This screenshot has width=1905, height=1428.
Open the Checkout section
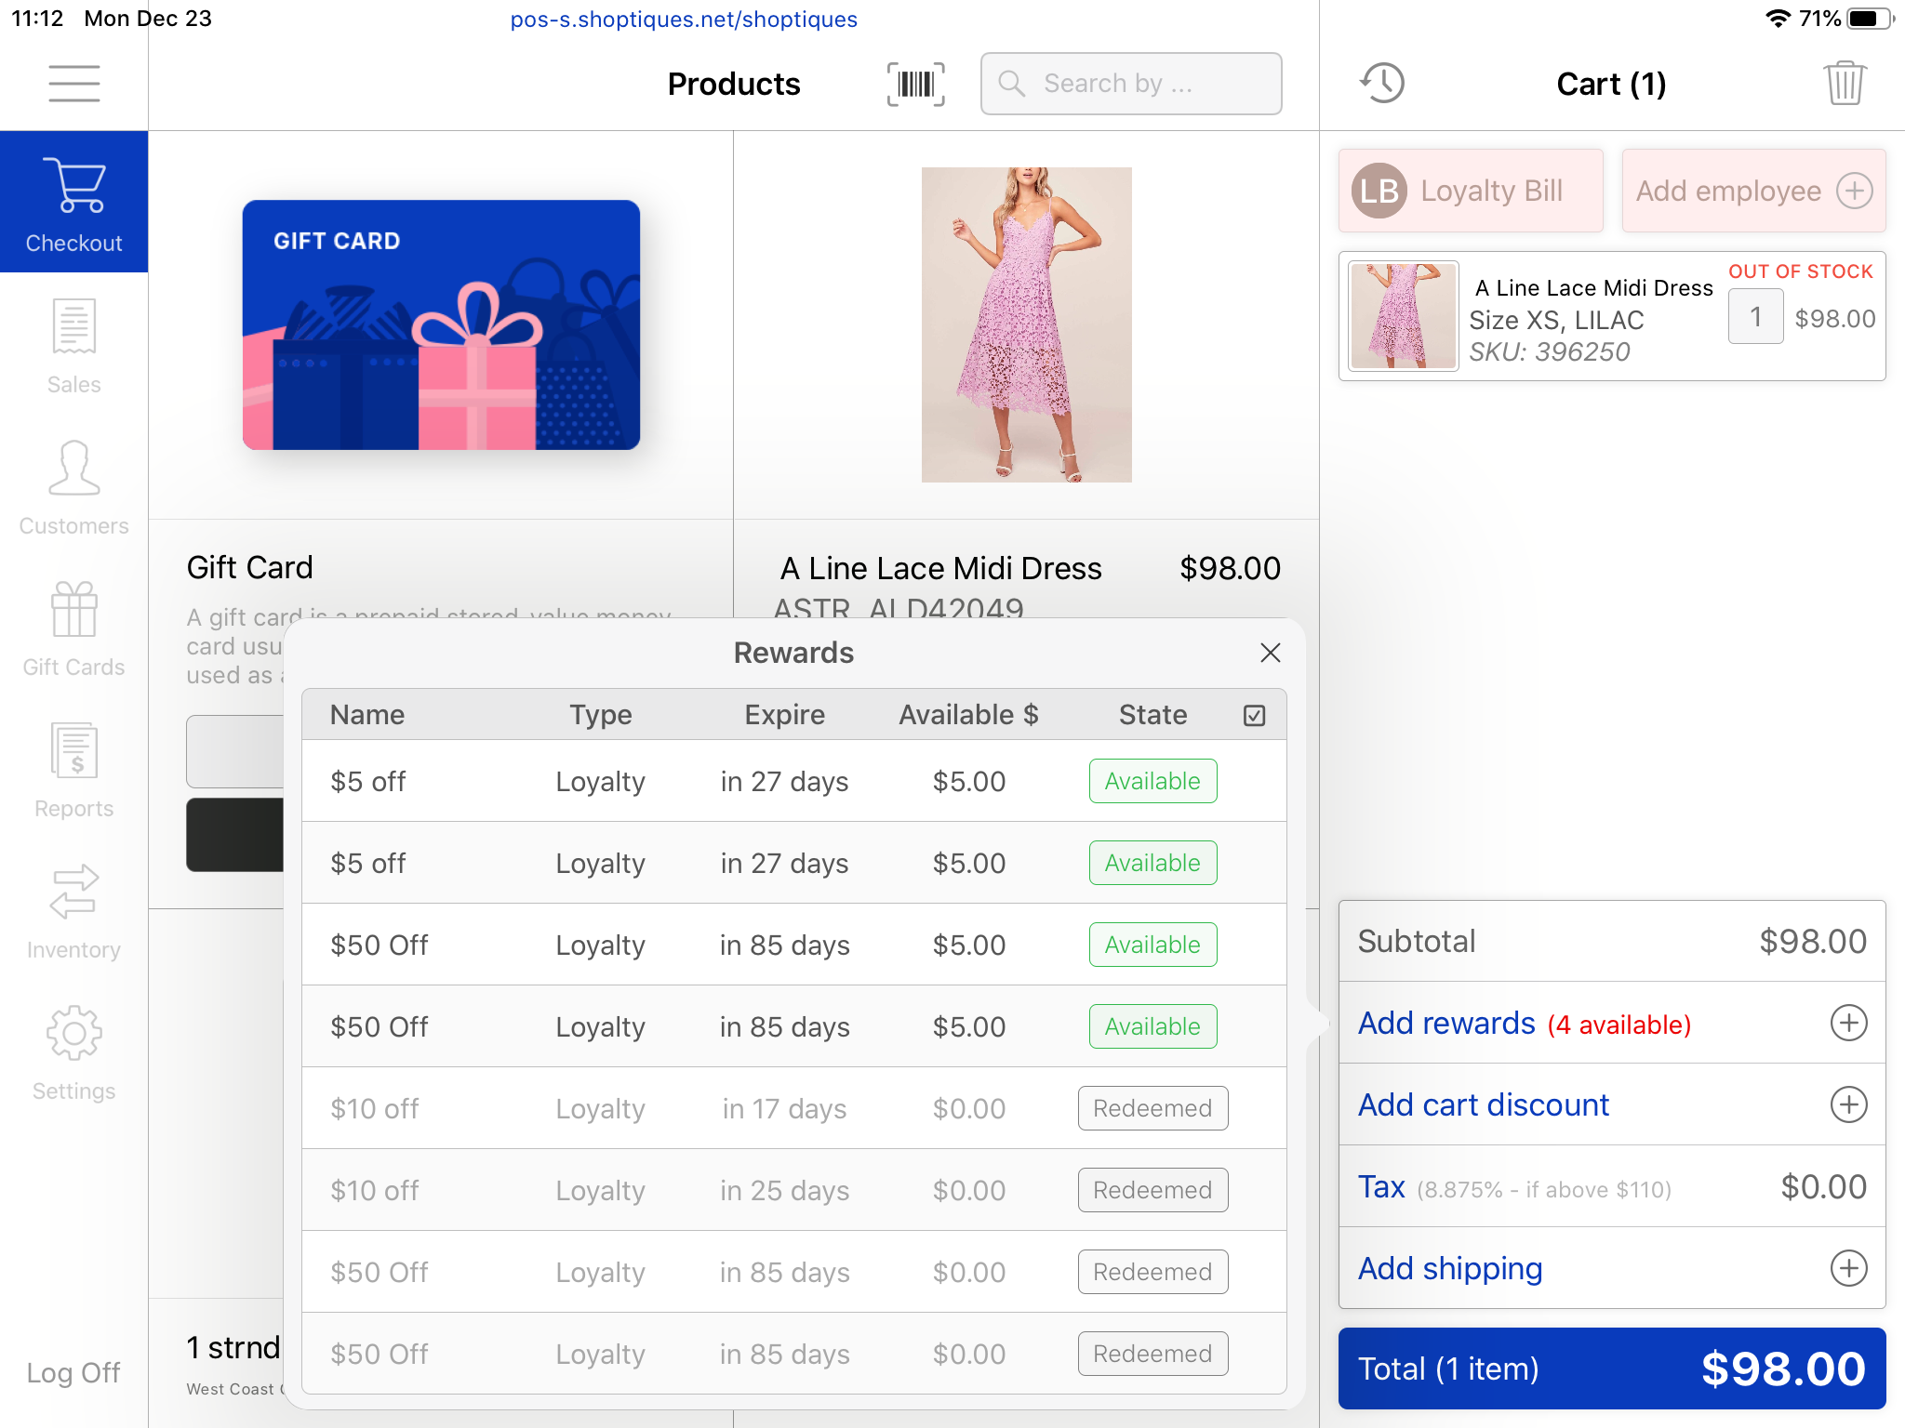pos(74,202)
